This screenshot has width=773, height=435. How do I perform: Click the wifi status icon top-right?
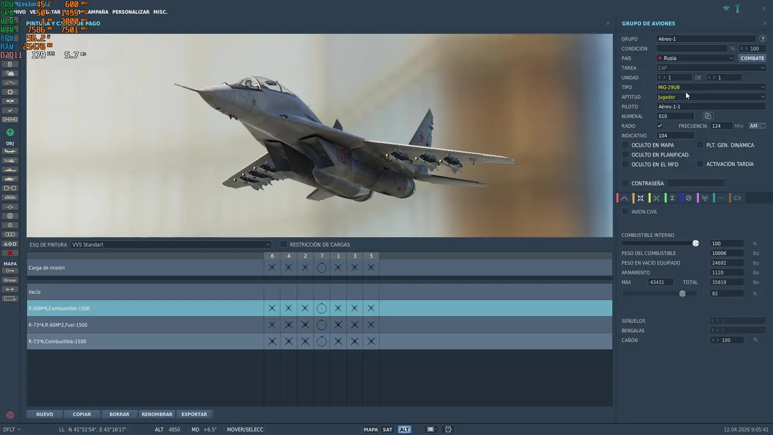click(x=726, y=8)
